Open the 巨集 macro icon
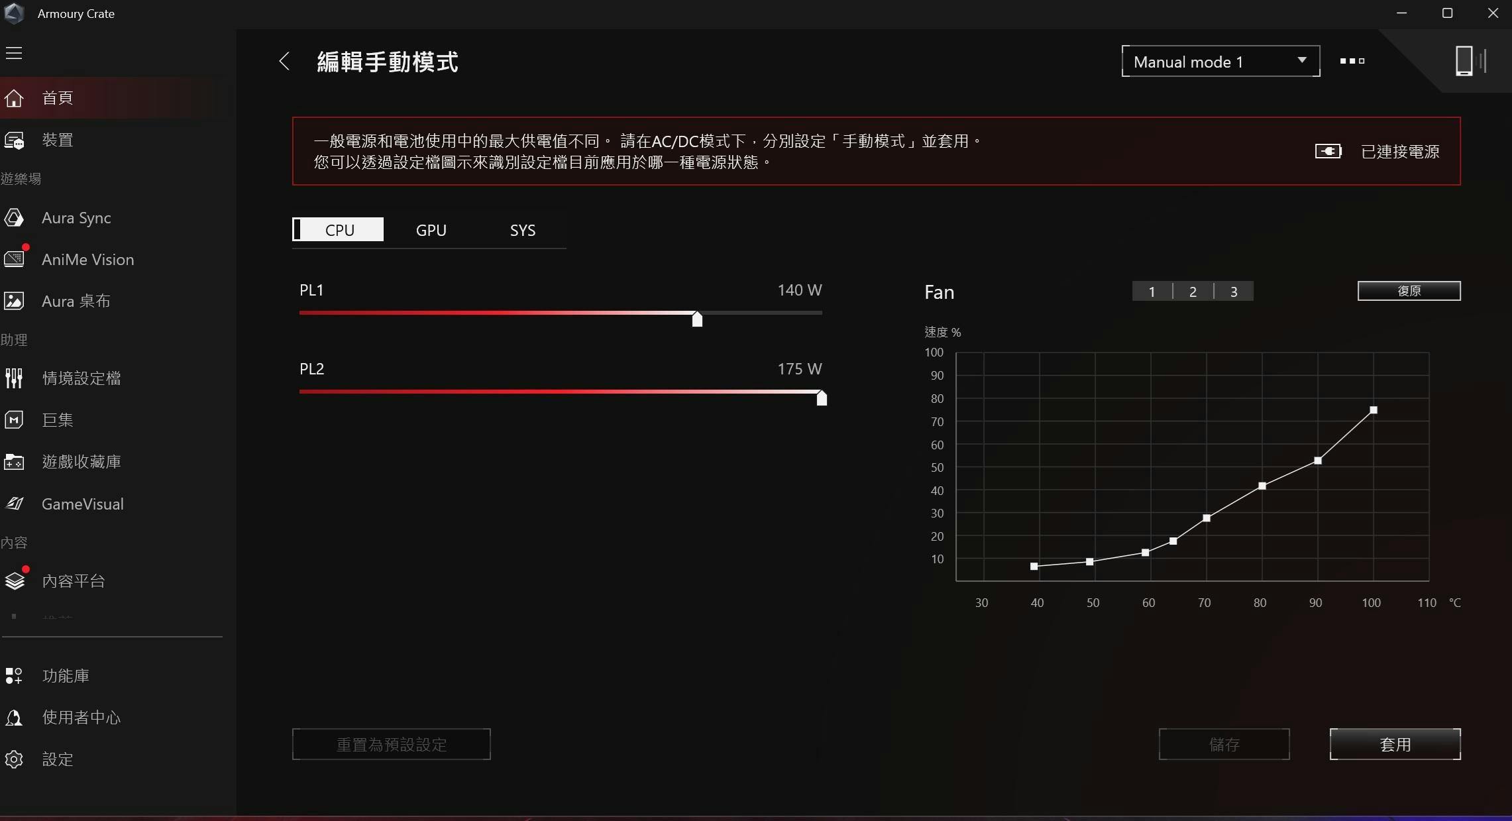This screenshot has width=1512, height=821. click(14, 420)
